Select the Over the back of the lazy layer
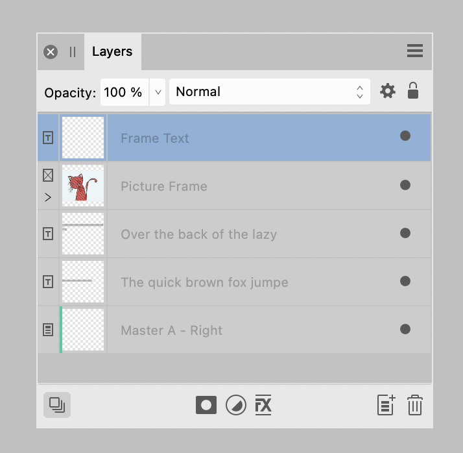Viewport: 463px width, 453px height. pyautogui.click(x=234, y=234)
